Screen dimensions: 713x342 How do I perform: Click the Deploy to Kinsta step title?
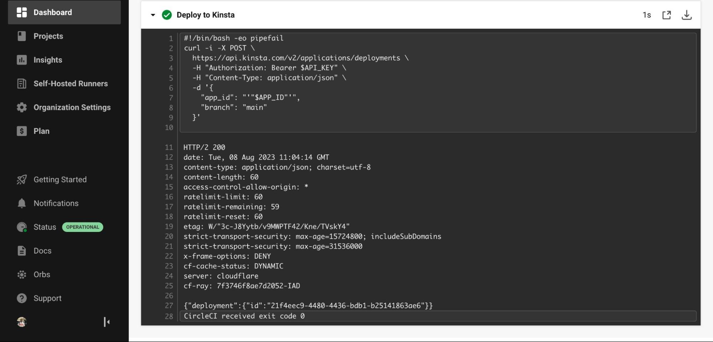205,15
